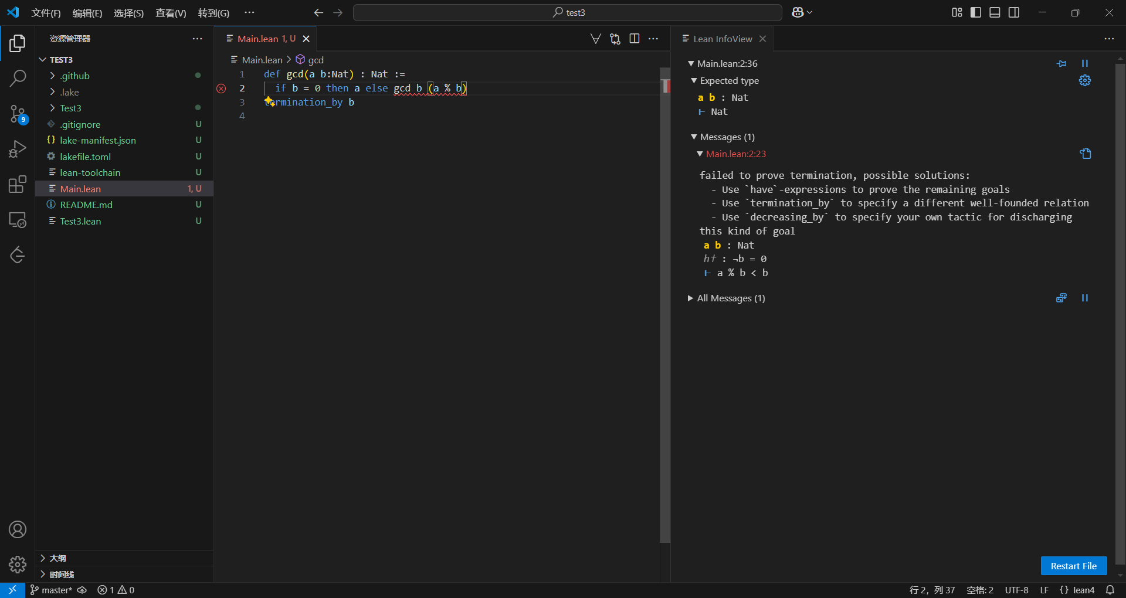Open the 文件(F) menu
1126x598 pixels.
coord(46,13)
